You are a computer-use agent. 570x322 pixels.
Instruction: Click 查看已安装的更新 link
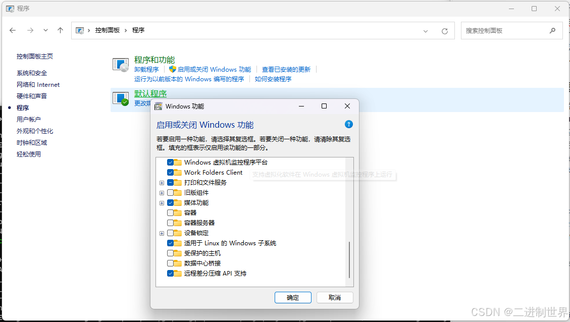286,70
